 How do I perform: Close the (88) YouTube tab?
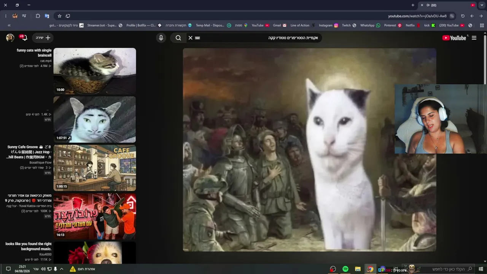tap(422, 5)
